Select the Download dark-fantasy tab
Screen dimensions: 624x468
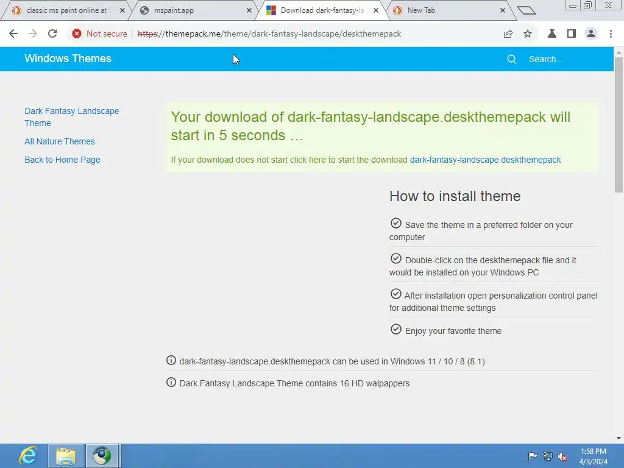tap(322, 10)
